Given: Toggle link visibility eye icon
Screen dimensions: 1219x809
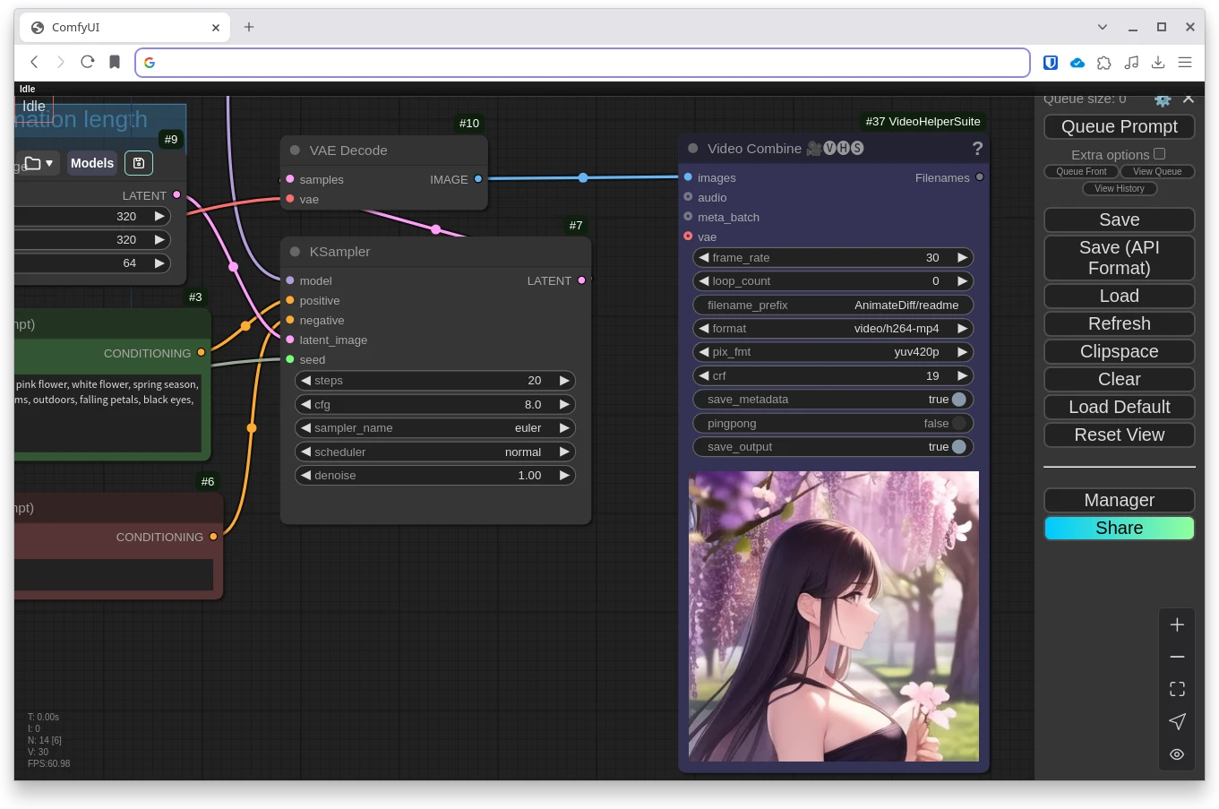Looking at the screenshot, I should [x=1177, y=754].
